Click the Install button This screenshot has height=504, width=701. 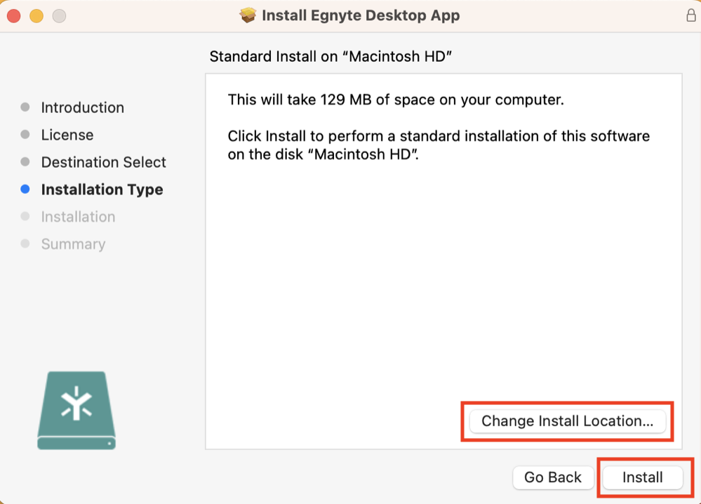tap(643, 477)
